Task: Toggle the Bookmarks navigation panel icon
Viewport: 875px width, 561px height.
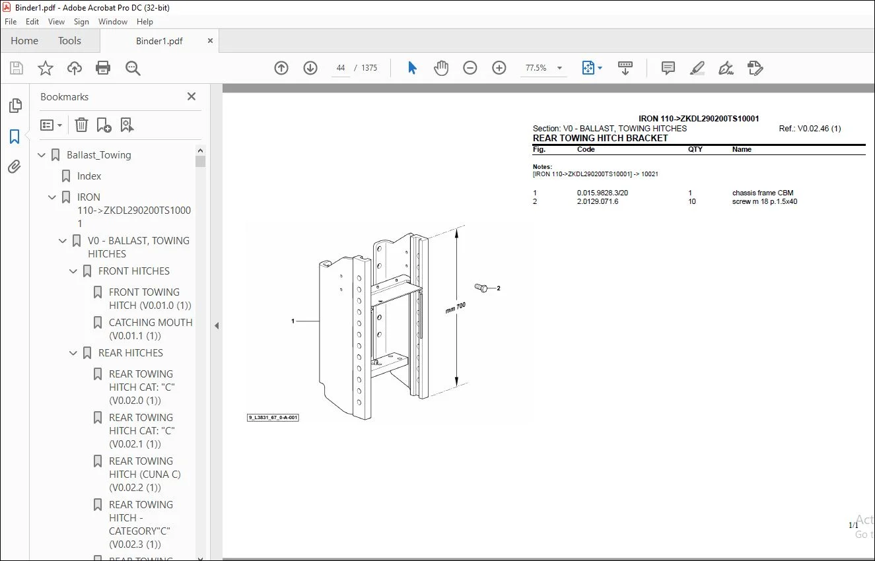Action: coord(15,137)
